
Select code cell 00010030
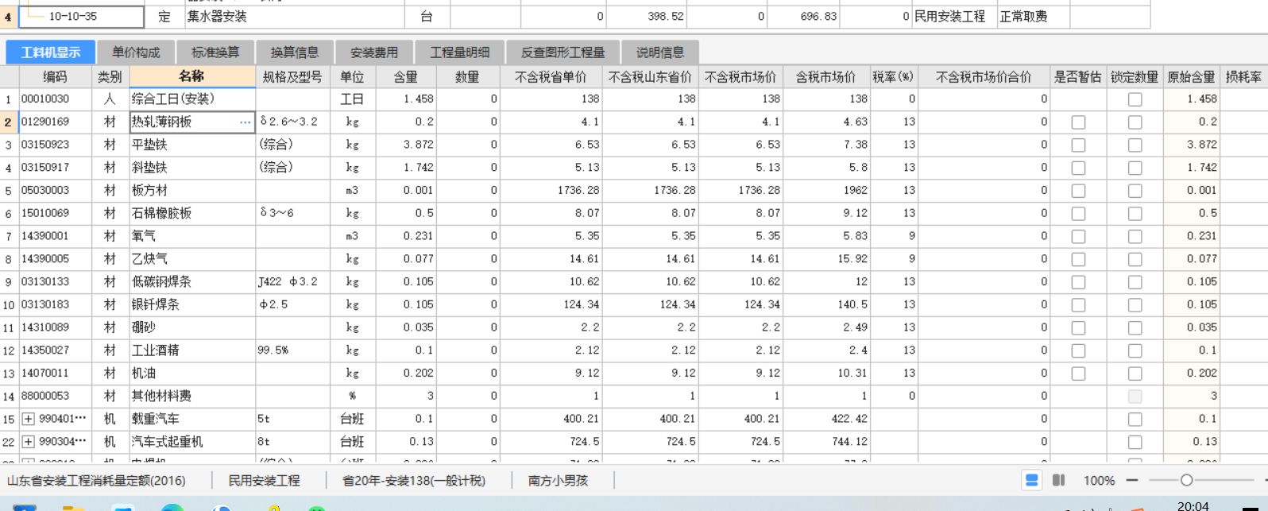tap(55, 99)
